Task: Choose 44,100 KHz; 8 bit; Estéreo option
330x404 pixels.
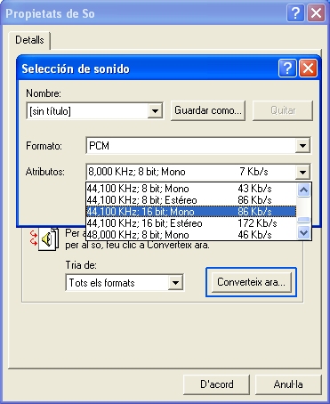Action: pyautogui.click(x=191, y=200)
